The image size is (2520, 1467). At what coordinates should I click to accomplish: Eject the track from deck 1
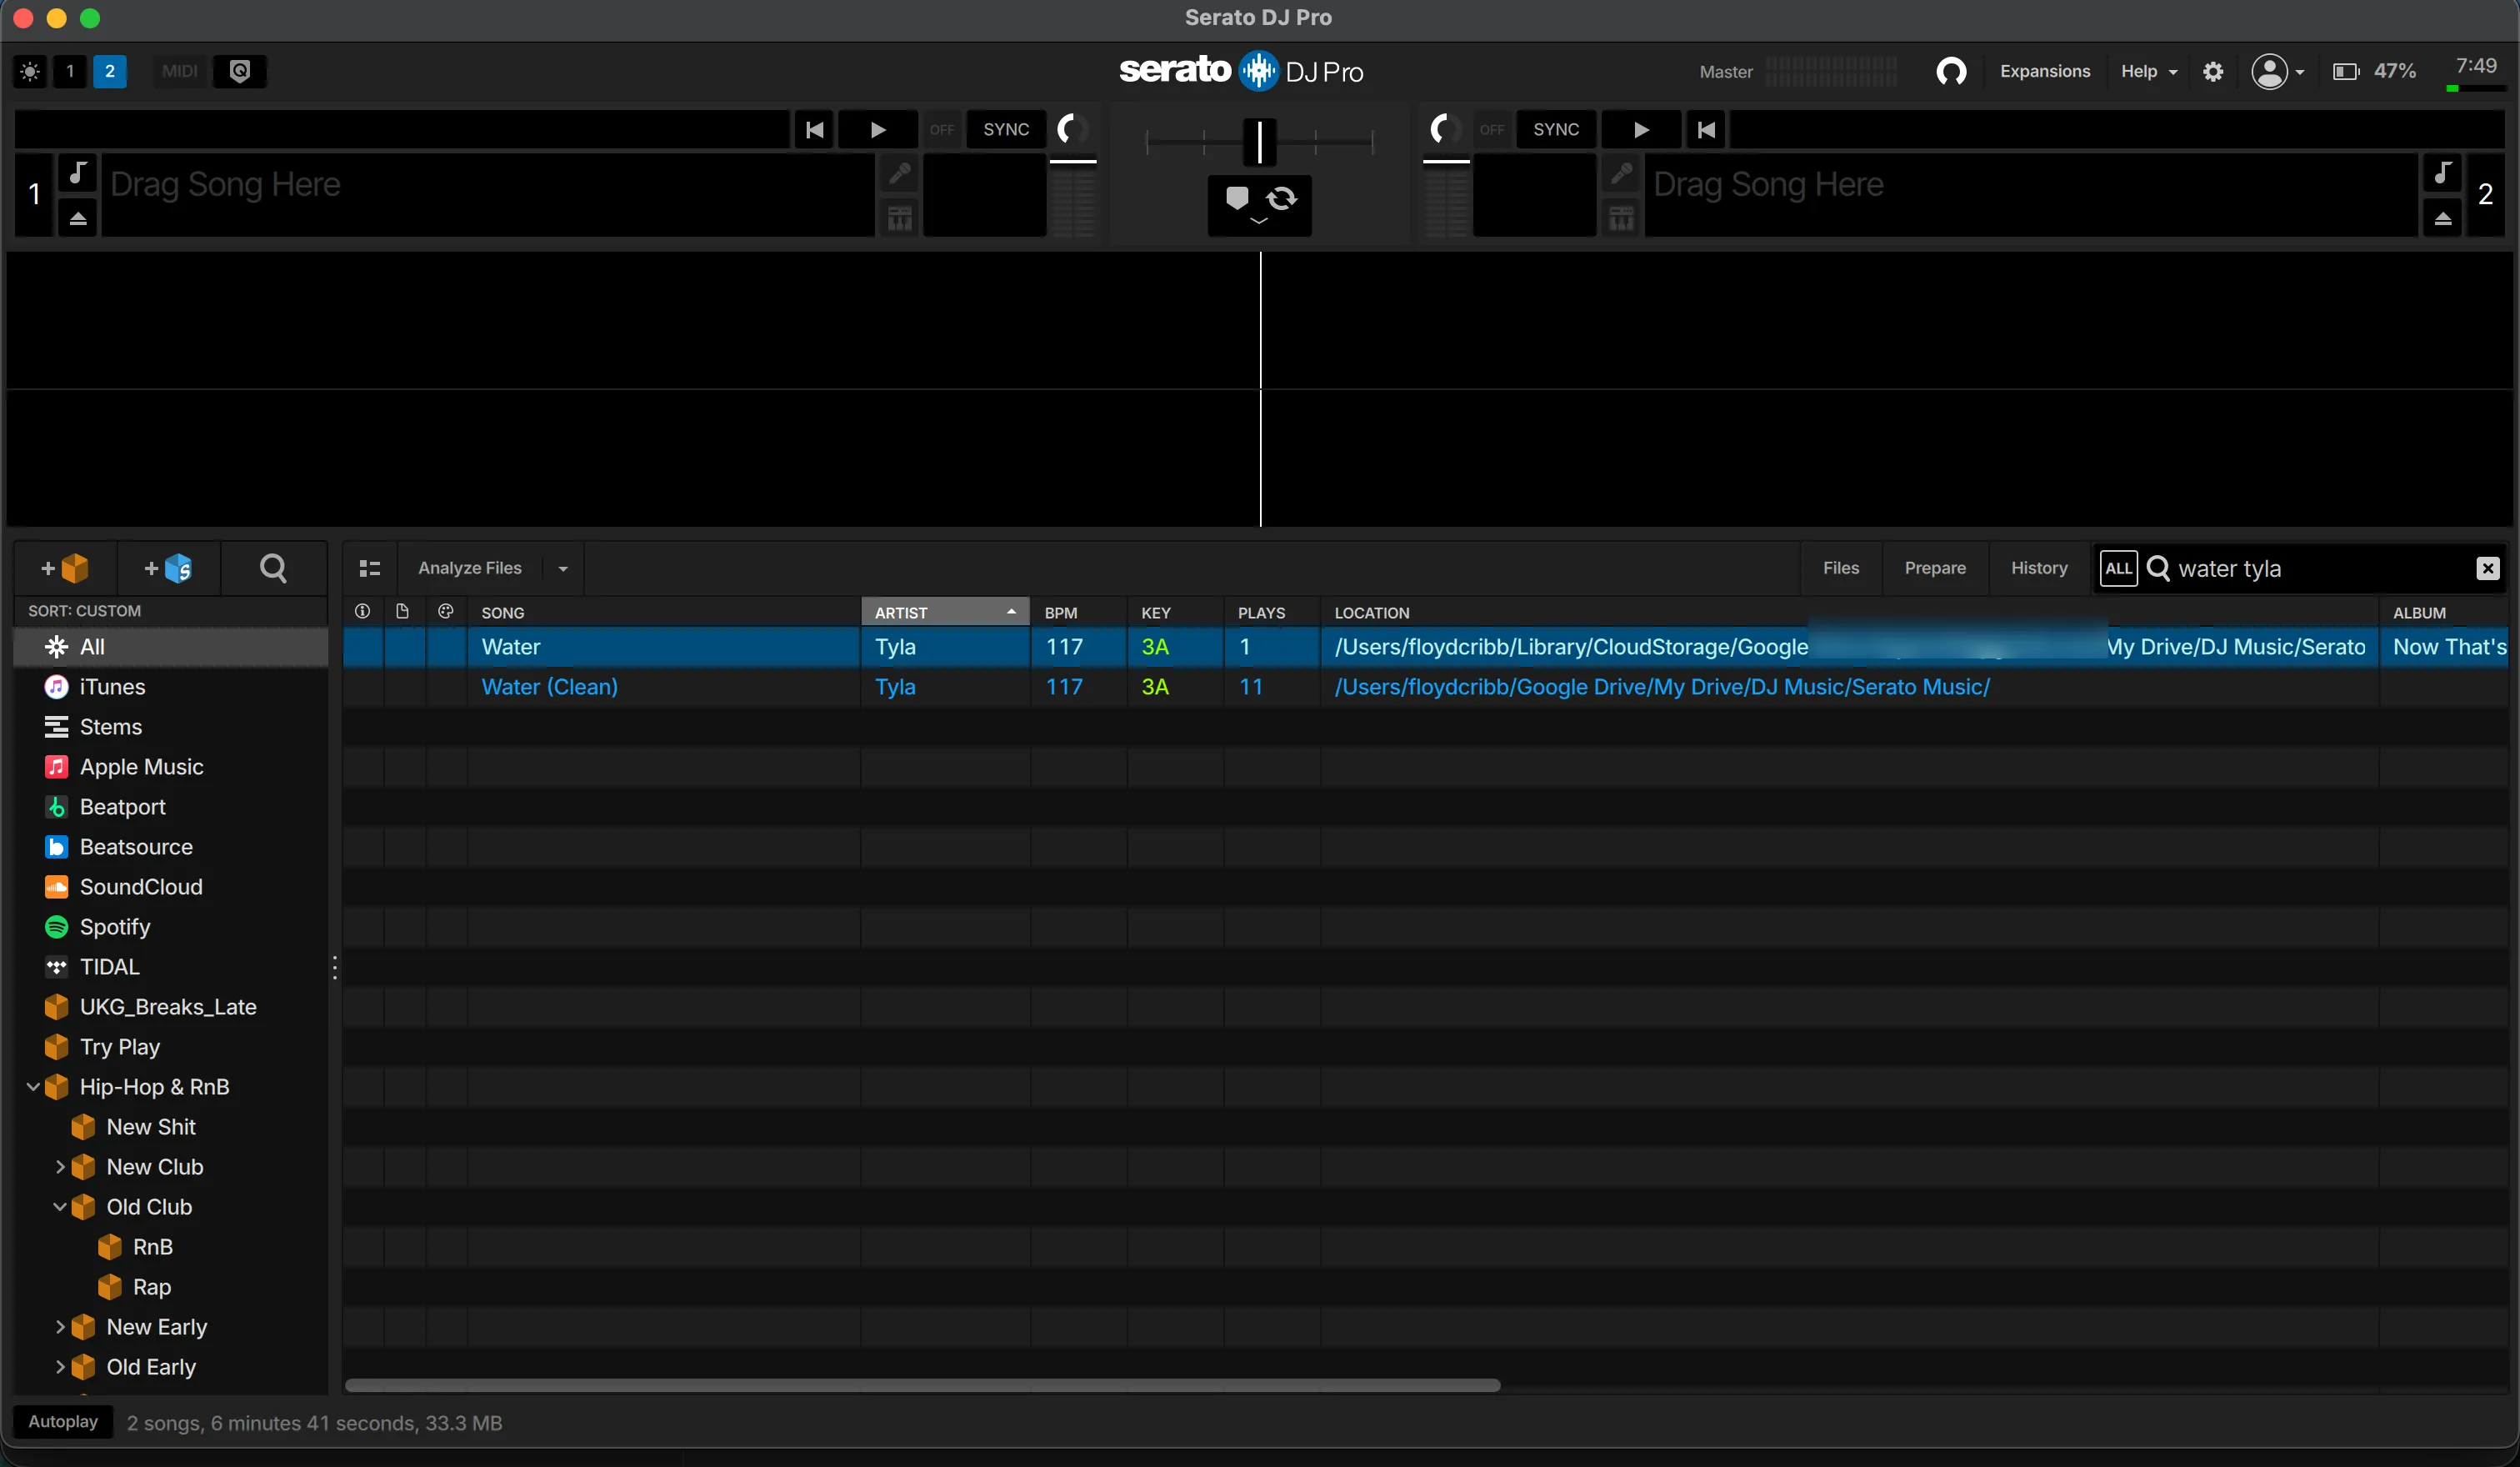pyautogui.click(x=78, y=218)
